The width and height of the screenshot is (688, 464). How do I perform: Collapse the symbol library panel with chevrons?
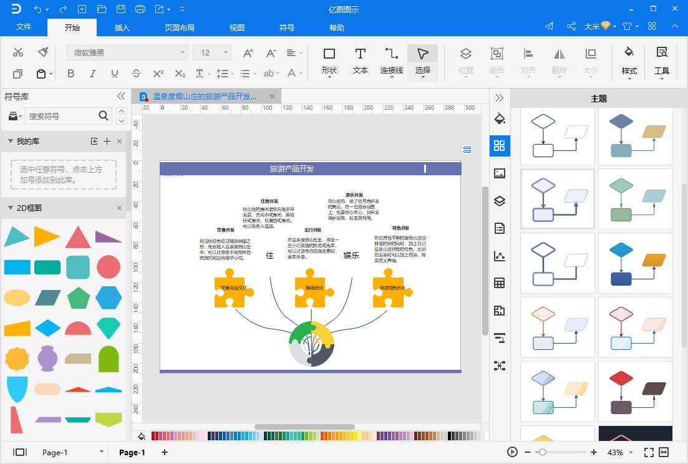click(x=121, y=96)
